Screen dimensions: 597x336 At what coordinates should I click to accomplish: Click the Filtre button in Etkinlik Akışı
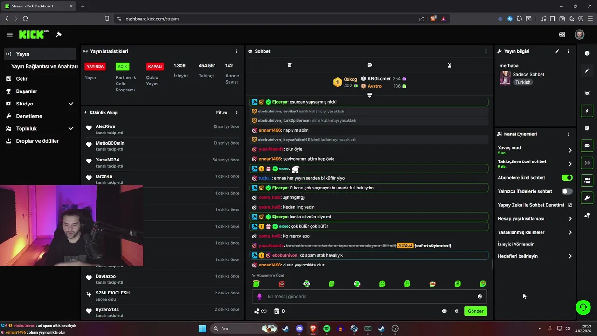[222, 112]
